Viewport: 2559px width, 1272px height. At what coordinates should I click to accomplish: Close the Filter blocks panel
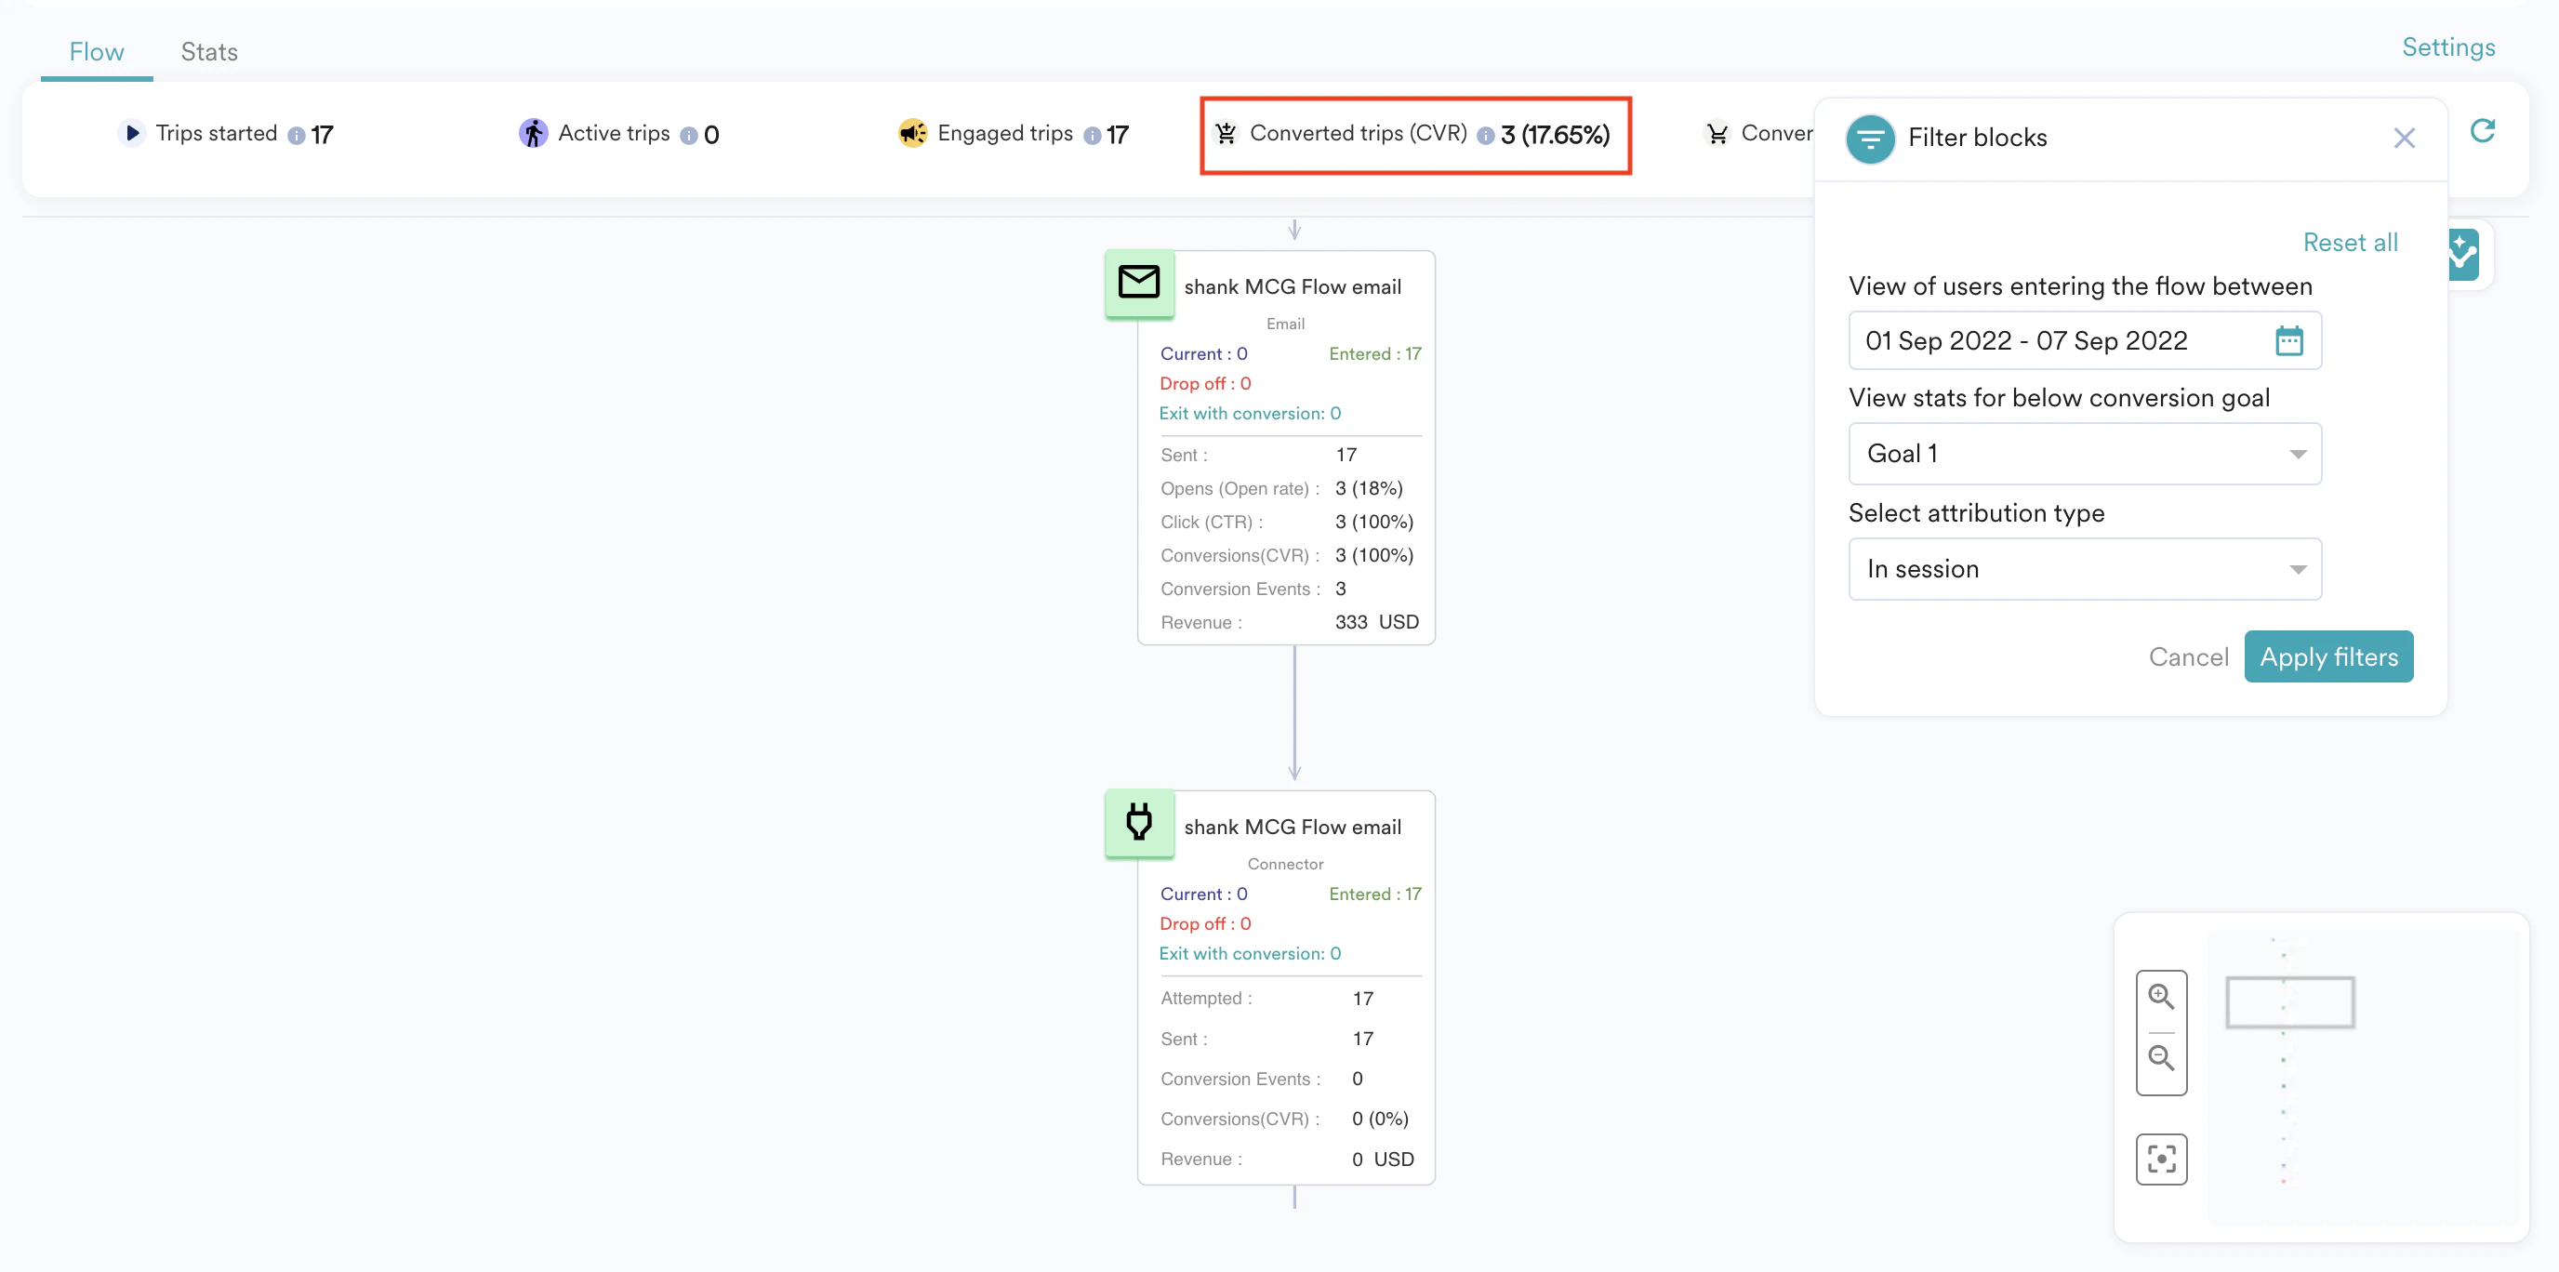point(2403,138)
